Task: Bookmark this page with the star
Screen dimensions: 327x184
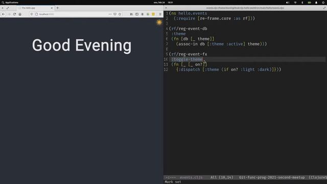Action: (x=120, y=14)
